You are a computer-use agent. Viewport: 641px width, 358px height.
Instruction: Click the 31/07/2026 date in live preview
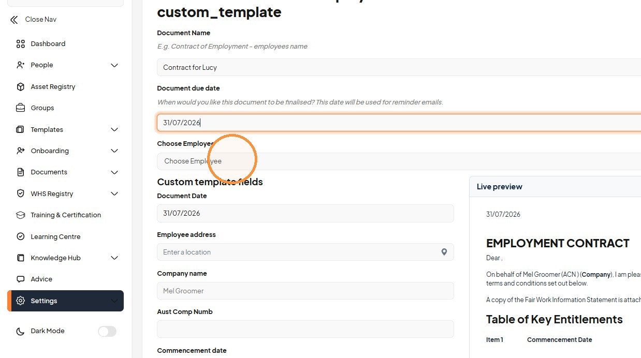(x=503, y=214)
